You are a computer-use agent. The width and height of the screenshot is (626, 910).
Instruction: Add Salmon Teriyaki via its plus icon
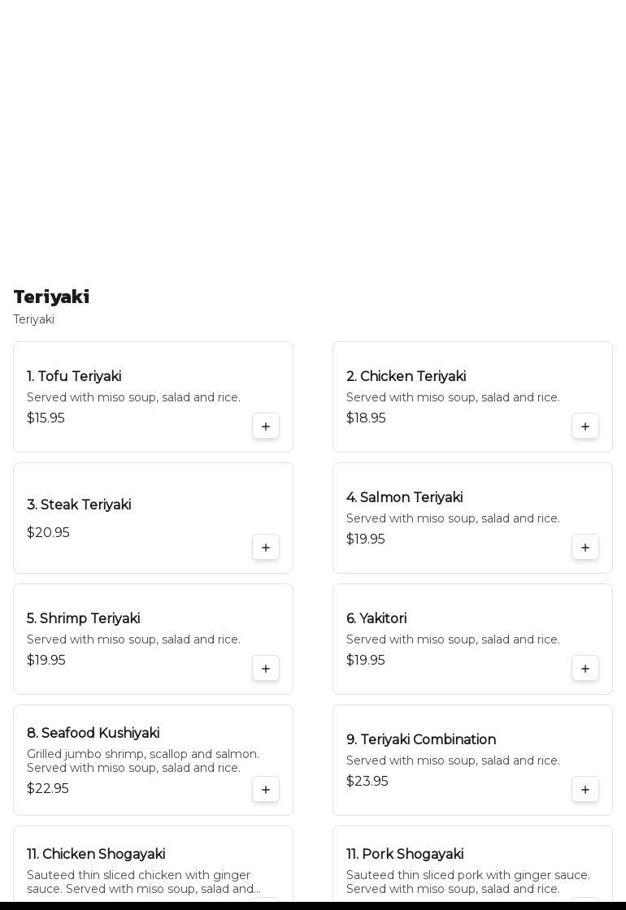(585, 548)
